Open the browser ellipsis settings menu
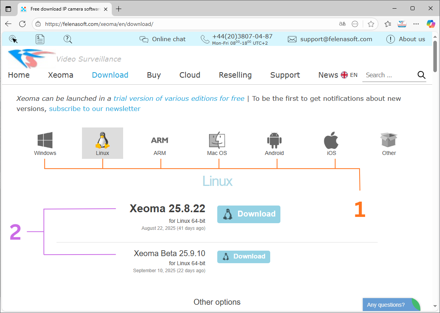The width and height of the screenshot is (440, 313). pyautogui.click(x=416, y=24)
